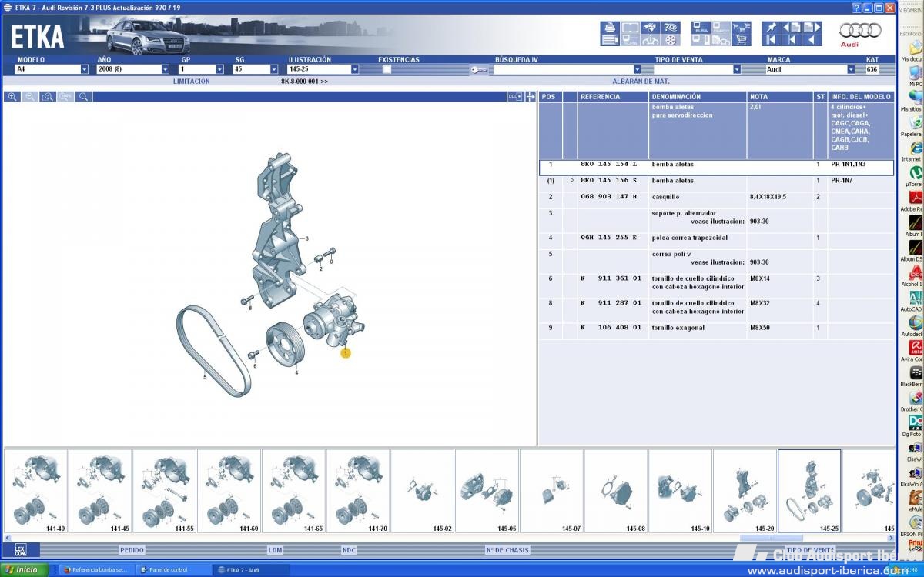The height and width of the screenshot is (577, 924).
Task: Zoom in on the illustration
Action: (x=12, y=97)
